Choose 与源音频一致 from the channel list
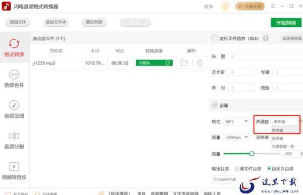This screenshot has width=303, height=195. point(287,147)
